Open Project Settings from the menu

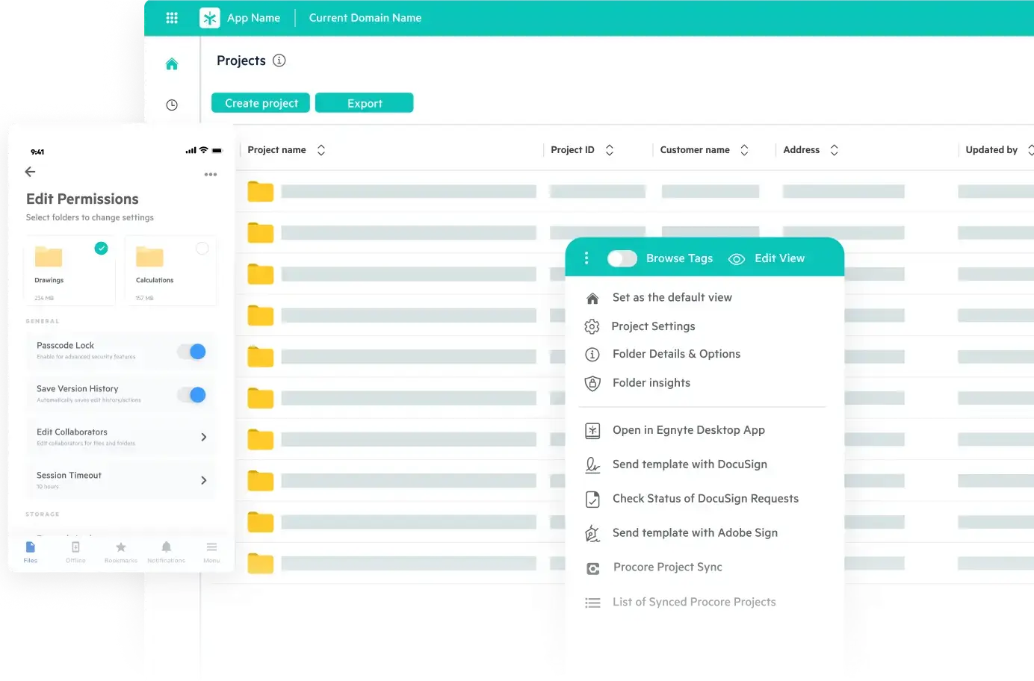(x=653, y=326)
